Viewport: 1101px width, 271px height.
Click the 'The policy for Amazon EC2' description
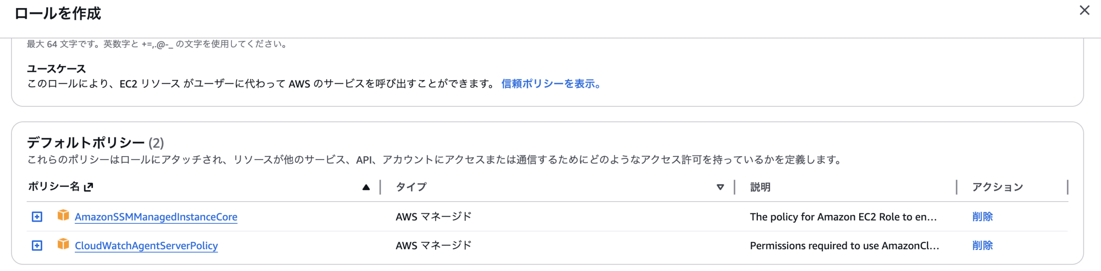[843, 217]
